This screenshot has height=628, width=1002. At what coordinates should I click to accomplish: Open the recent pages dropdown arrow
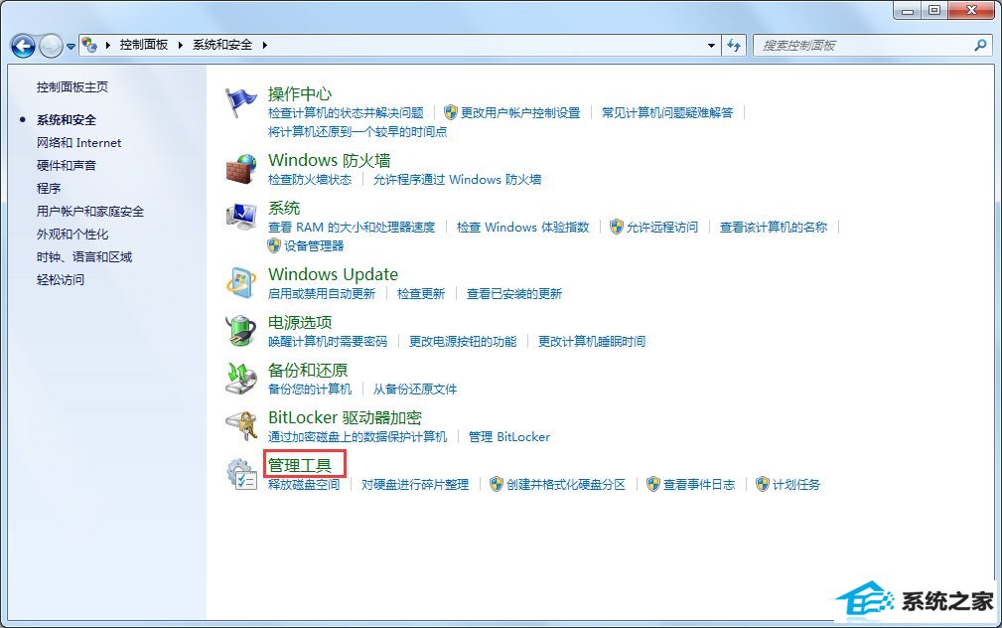click(71, 46)
